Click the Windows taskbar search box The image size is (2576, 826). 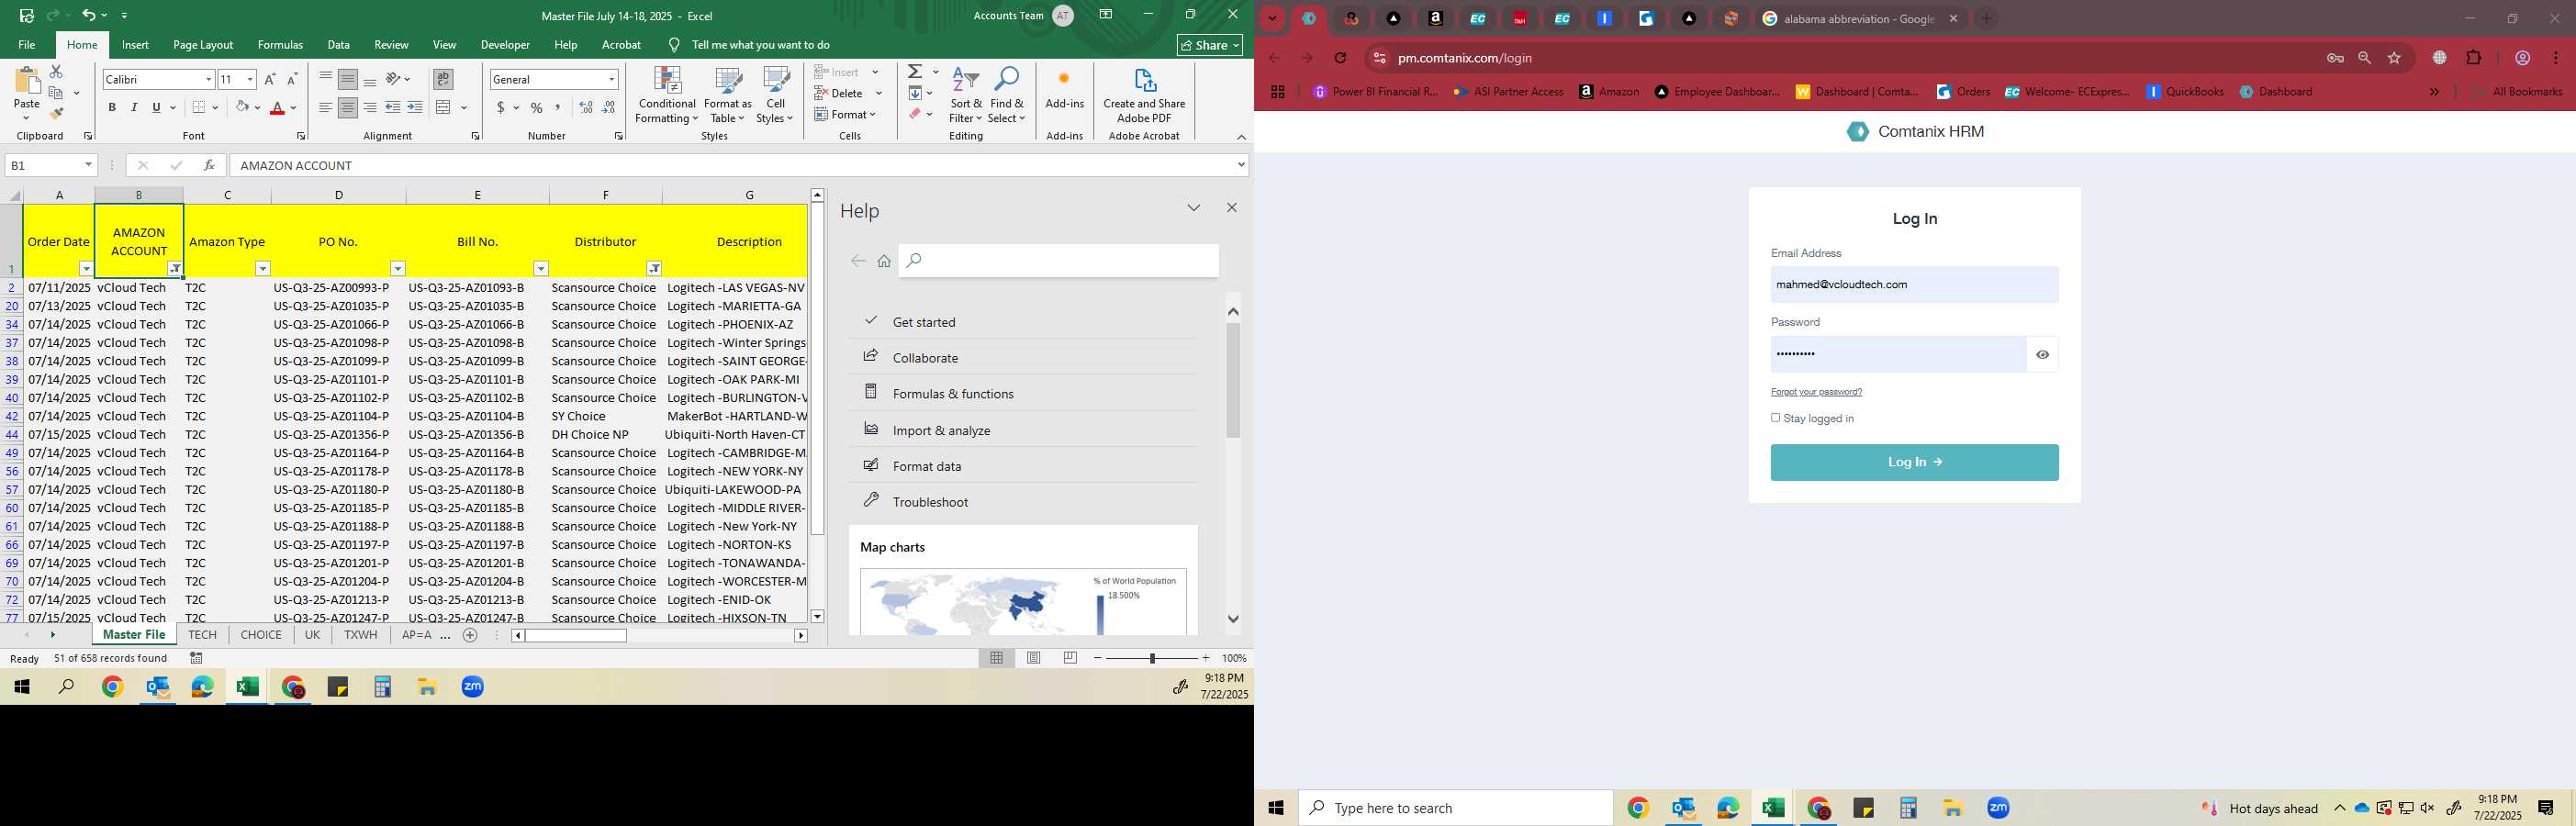click(1455, 808)
